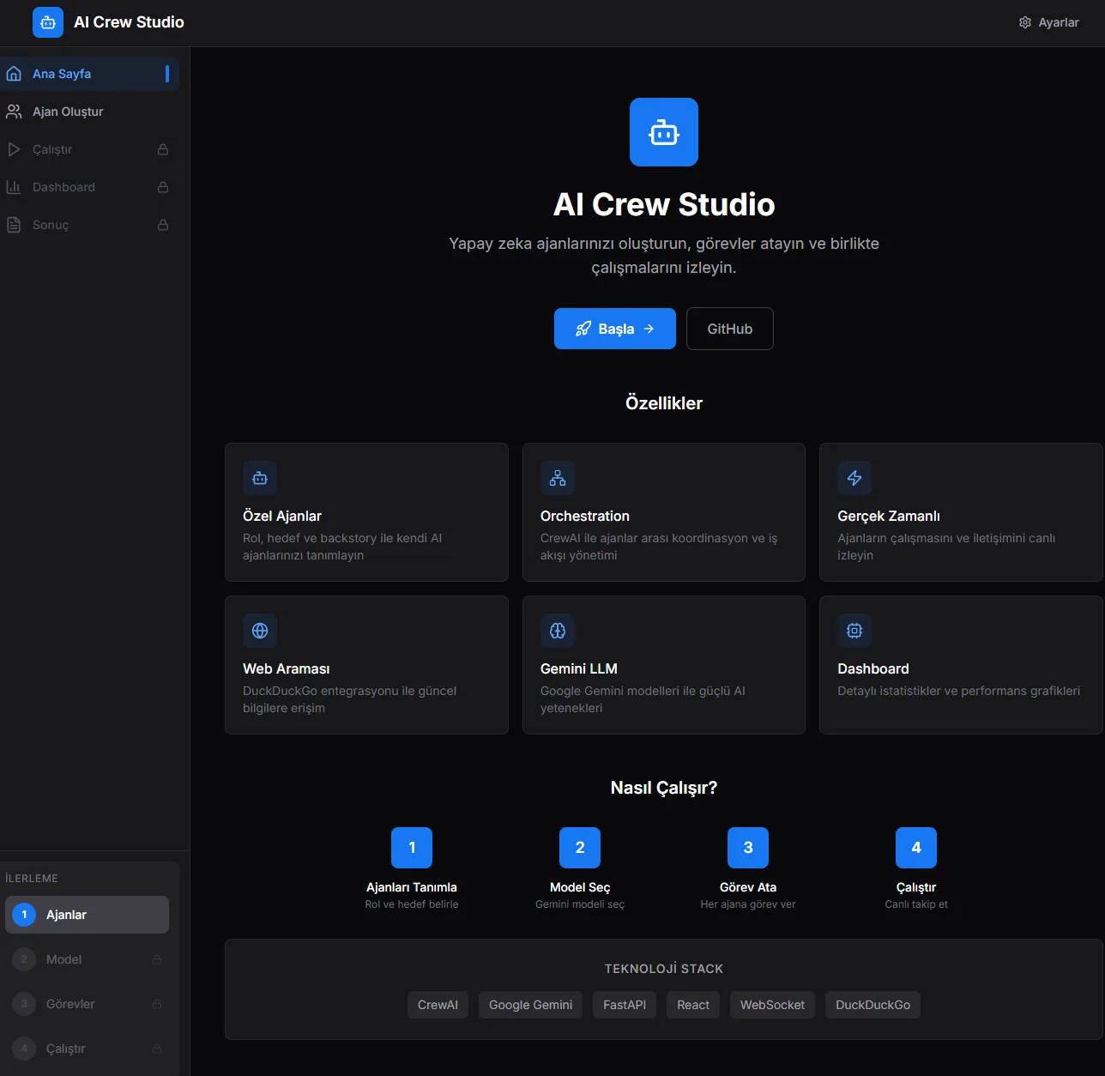Click the lock icon on the Sonuç row

163,225
